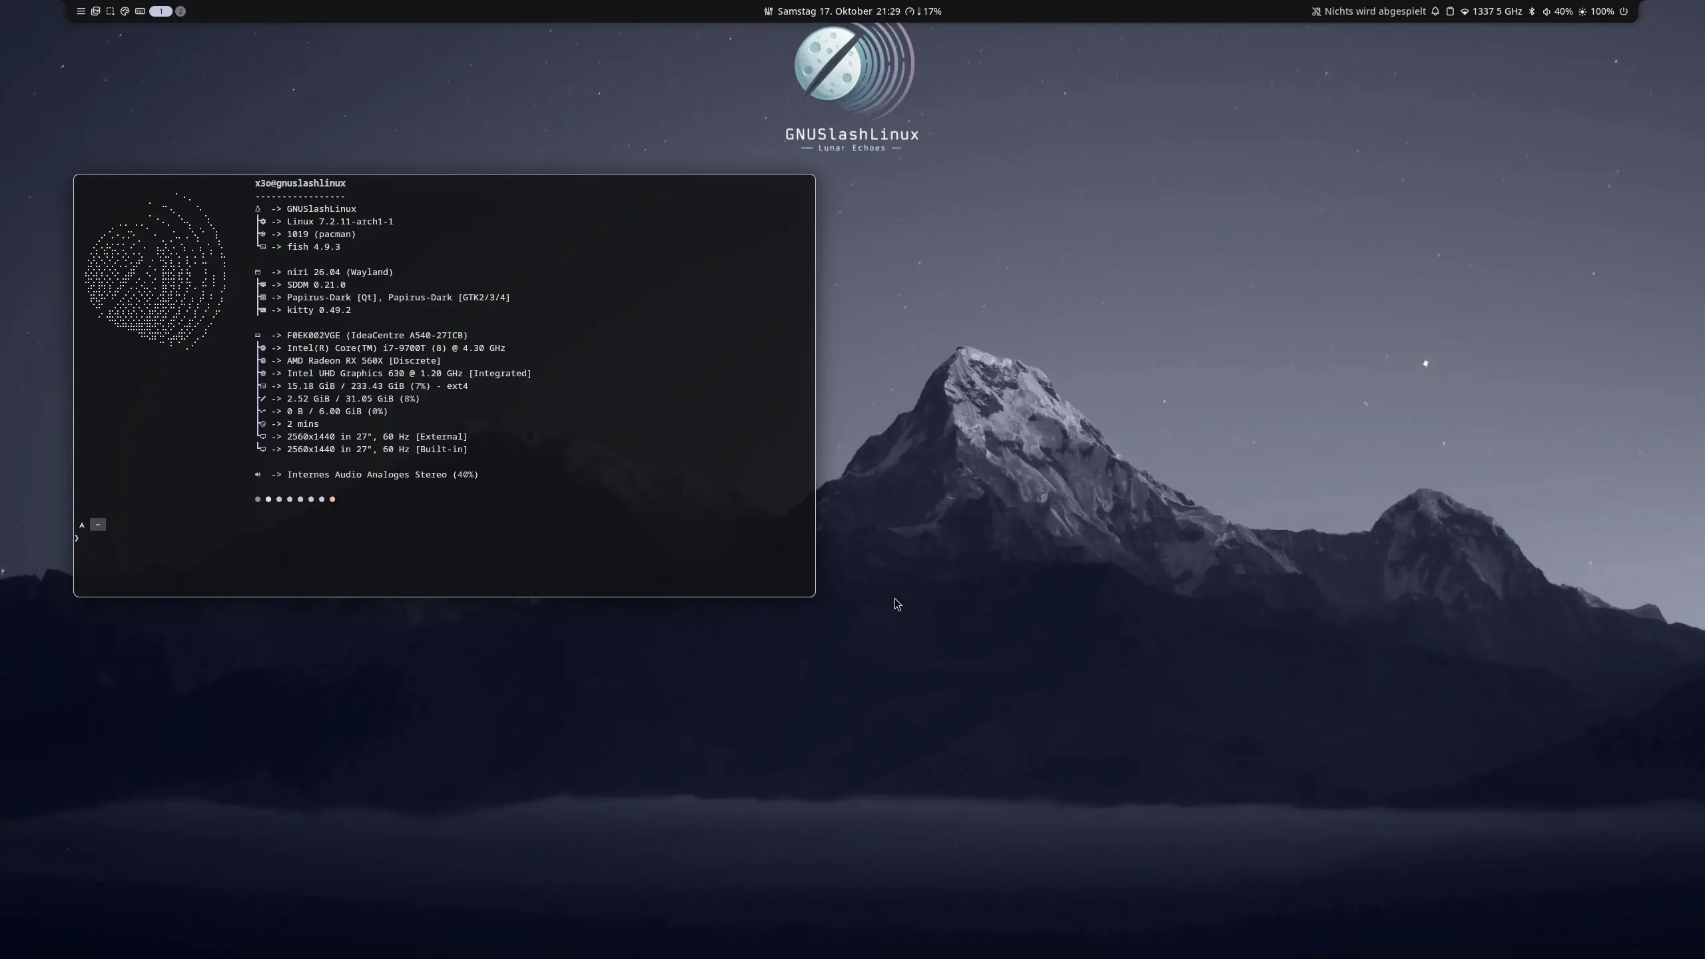
Task: Click the 100% brightness value
Action: (x=1602, y=11)
